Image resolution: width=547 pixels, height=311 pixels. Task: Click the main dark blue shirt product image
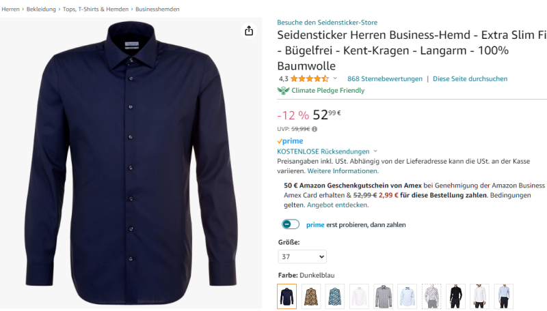pyautogui.click(x=131, y=164)
